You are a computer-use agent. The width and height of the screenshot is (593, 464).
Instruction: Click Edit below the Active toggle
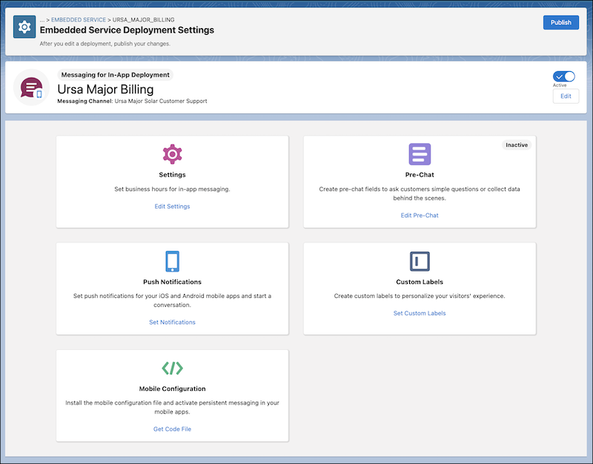(565, 96)
